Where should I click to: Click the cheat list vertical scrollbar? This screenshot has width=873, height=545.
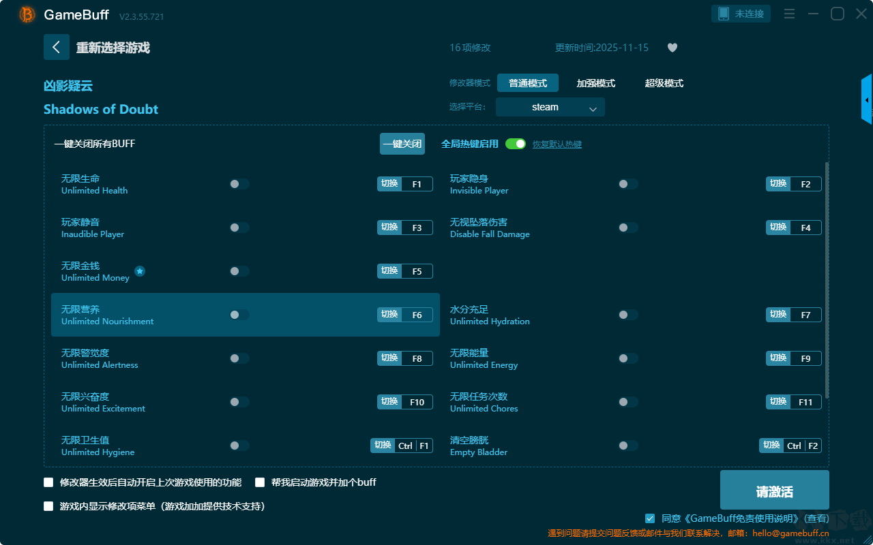827,279
